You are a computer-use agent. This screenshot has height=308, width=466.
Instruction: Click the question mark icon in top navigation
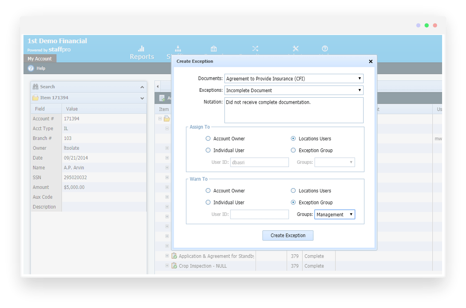[325, 49]
